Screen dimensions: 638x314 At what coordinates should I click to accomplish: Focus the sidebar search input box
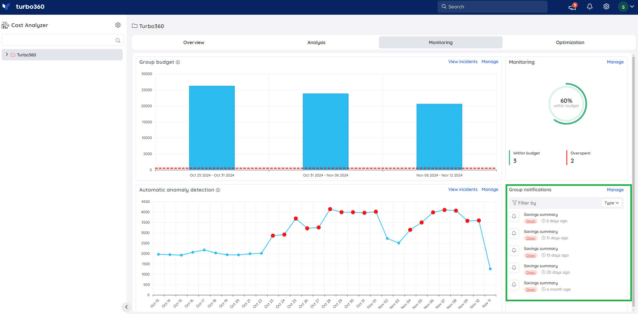[63, 40]
